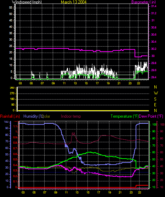This screenshot has width=165, height=197.
Task: Click the 30.2 barometer axis value
Action: click(154, 49)
